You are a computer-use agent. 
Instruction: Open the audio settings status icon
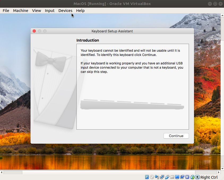pyautogui.click(x=157, y=177)
